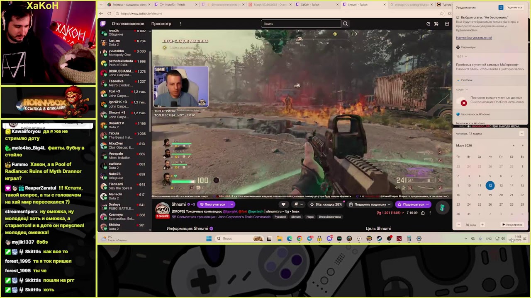Open Shnumi's channel avatar

coord(162,209)
